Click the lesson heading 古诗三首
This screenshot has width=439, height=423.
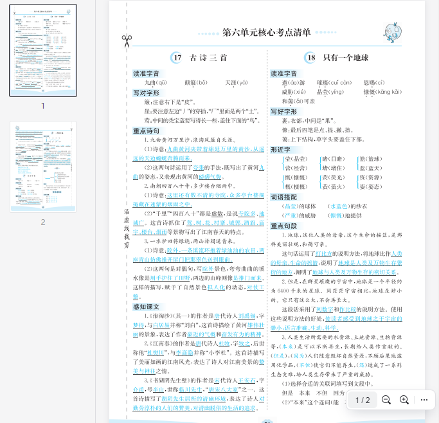coord(209,58)
